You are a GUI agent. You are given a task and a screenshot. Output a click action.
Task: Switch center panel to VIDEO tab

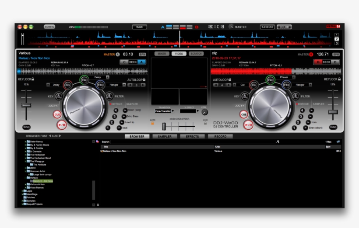coord(179,54)
